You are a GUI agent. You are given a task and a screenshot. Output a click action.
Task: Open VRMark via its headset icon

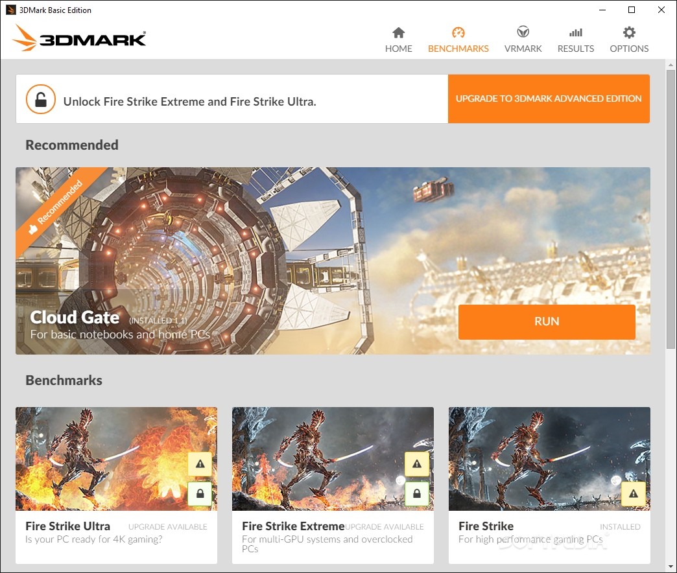[x=523, y=31]
